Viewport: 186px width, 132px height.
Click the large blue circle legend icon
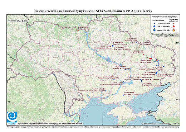pyautogui.click(x=155, y=26)
